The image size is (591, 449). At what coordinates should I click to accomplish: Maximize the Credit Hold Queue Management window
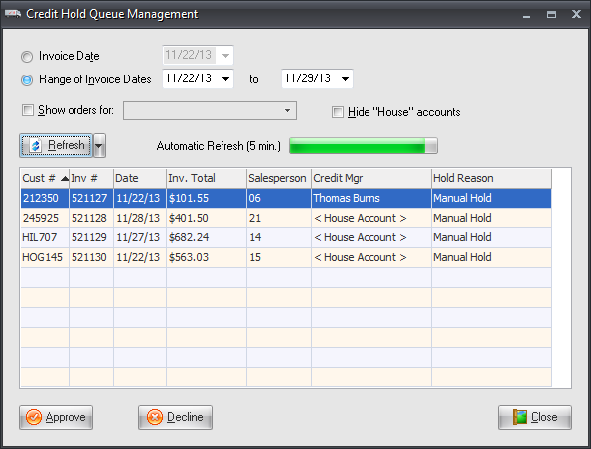pyautogui.click(x=552, y=14)
